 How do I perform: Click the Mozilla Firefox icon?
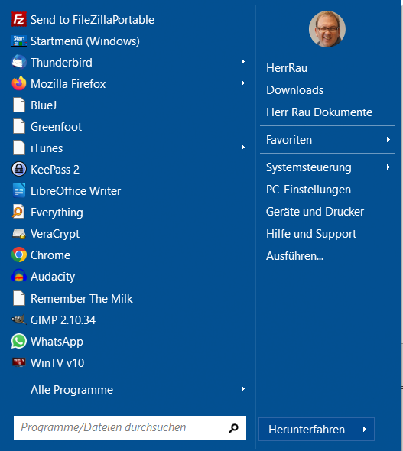coord(19,83)
